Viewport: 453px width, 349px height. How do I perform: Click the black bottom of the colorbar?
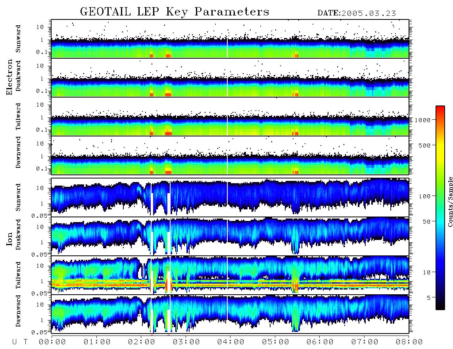[x=440, y=306]
